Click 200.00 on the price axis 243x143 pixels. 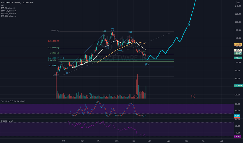tap(238, 22)
